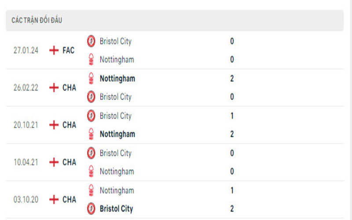The image size is (352, 220).
Task: Click Nottingham crest in 10.04.21 match
Action: tap(91, 171)
